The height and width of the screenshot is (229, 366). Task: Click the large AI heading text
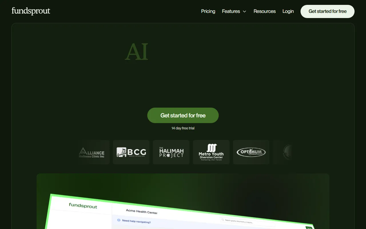137,52
